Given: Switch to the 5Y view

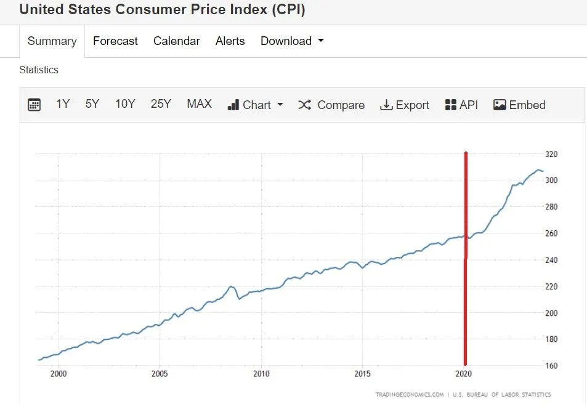Looking at the screenshot, I should [x=92, y=104].
